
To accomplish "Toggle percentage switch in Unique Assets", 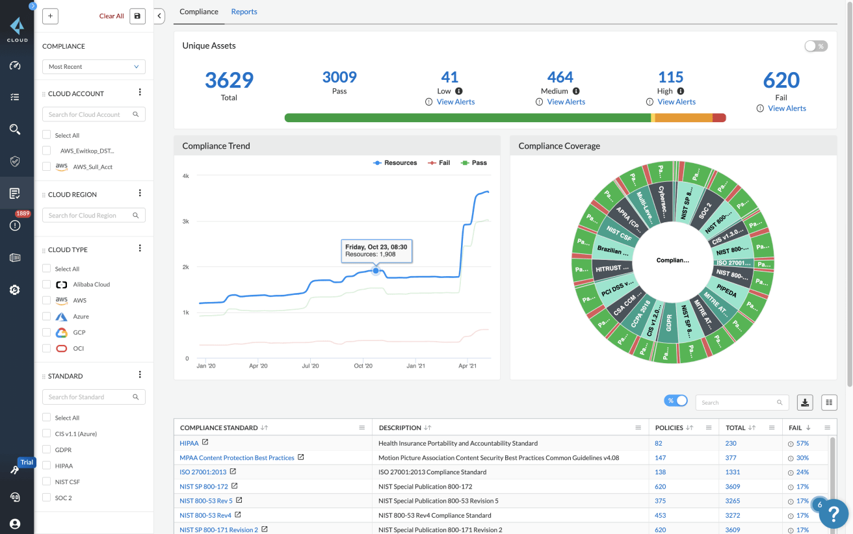I will (815, 46).
